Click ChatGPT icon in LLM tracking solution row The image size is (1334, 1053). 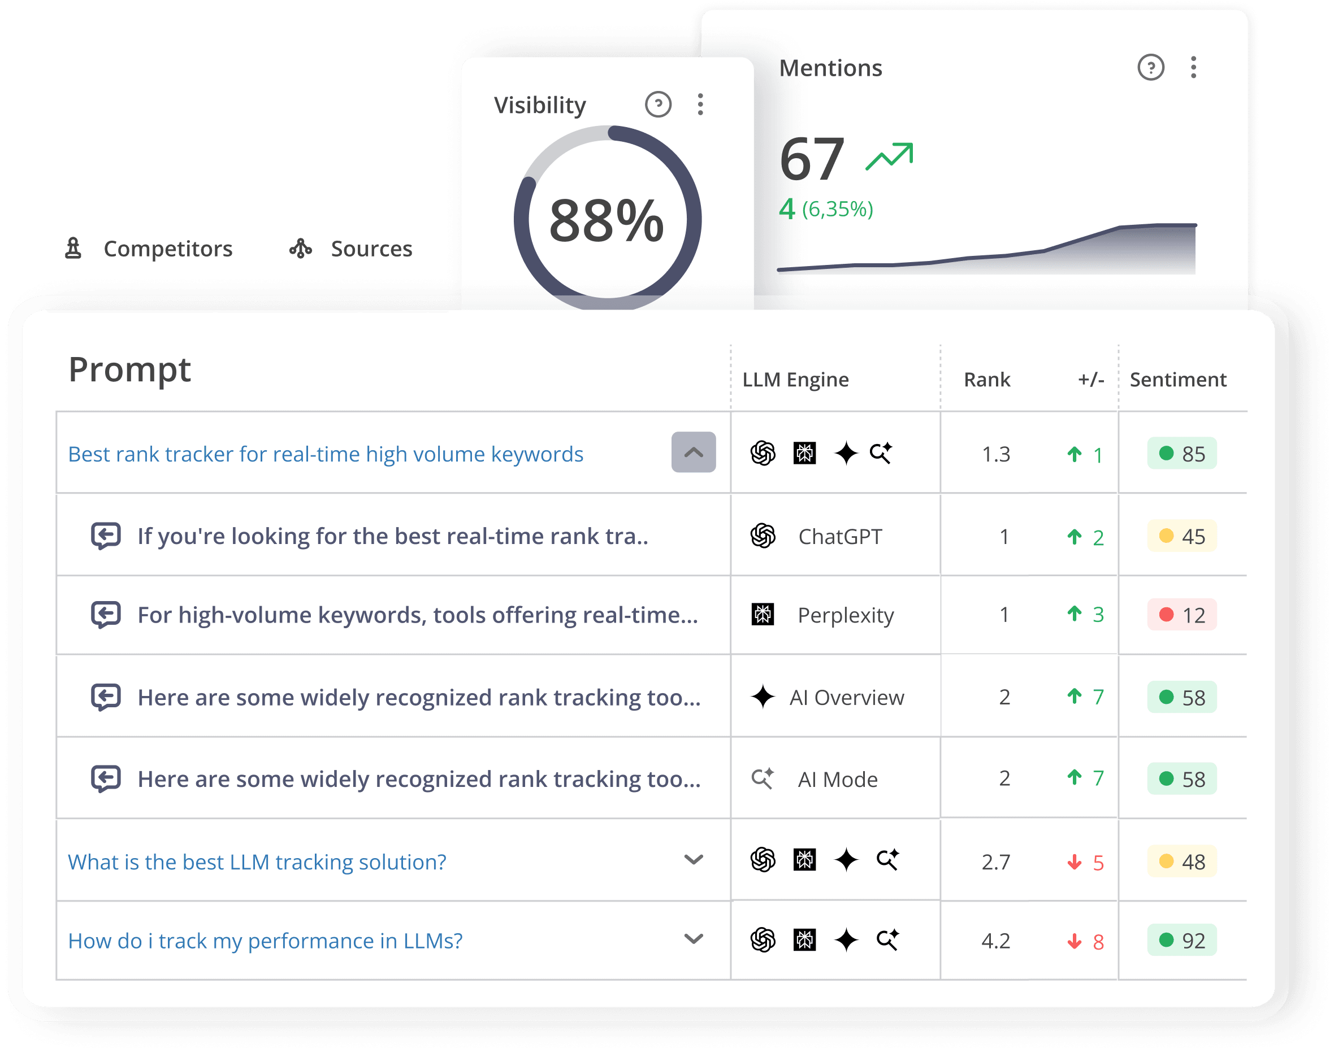[763, 859]
